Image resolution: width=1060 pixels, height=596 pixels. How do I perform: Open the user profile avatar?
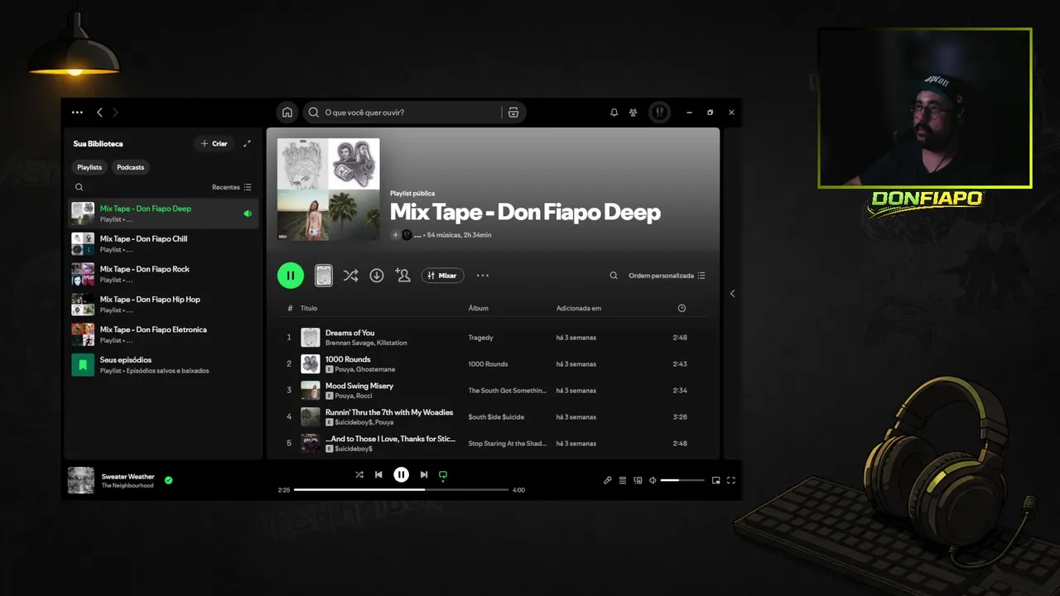659,112
